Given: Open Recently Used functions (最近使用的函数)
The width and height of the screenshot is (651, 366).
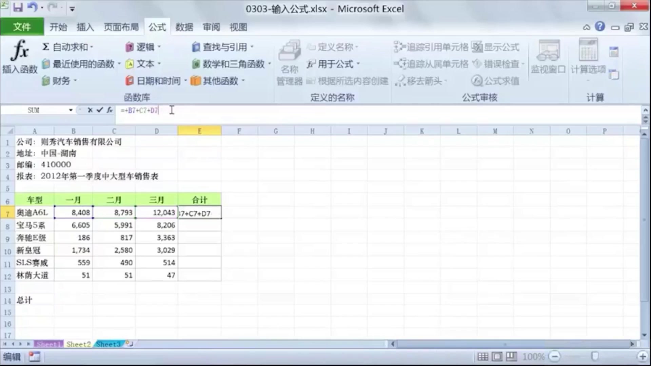Looking at the screenshot, I should click(x=81, y=64).
